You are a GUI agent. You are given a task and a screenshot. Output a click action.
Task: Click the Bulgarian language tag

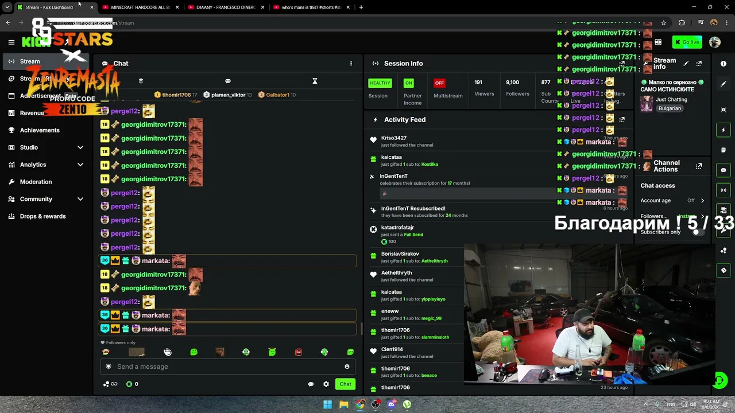[670, 108]
